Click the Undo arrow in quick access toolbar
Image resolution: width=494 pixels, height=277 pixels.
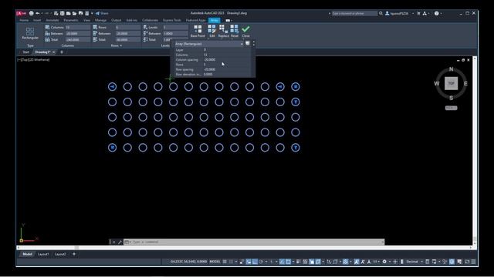tap(38, 13)
